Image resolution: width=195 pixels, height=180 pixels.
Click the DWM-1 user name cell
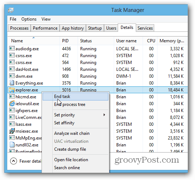coord(123,76)
